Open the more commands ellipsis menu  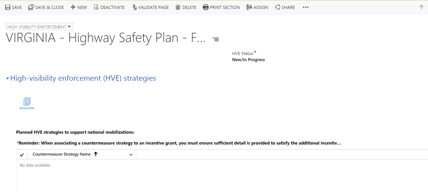[306, 7]
